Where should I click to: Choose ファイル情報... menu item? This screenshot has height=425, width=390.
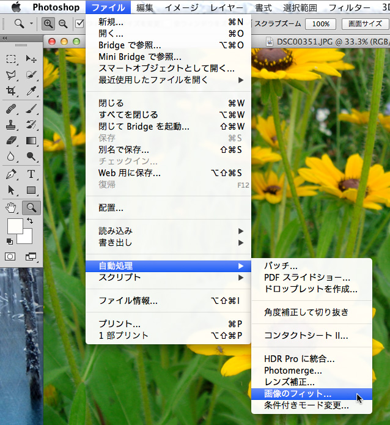tap(168, 301)
